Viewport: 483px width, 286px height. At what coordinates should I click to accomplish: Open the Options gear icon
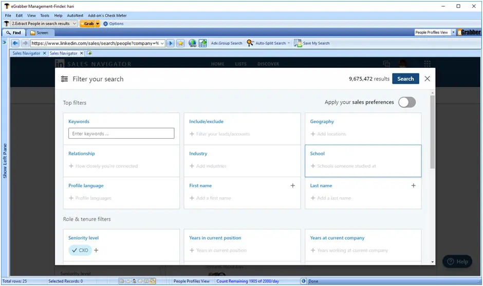[105, 24]
